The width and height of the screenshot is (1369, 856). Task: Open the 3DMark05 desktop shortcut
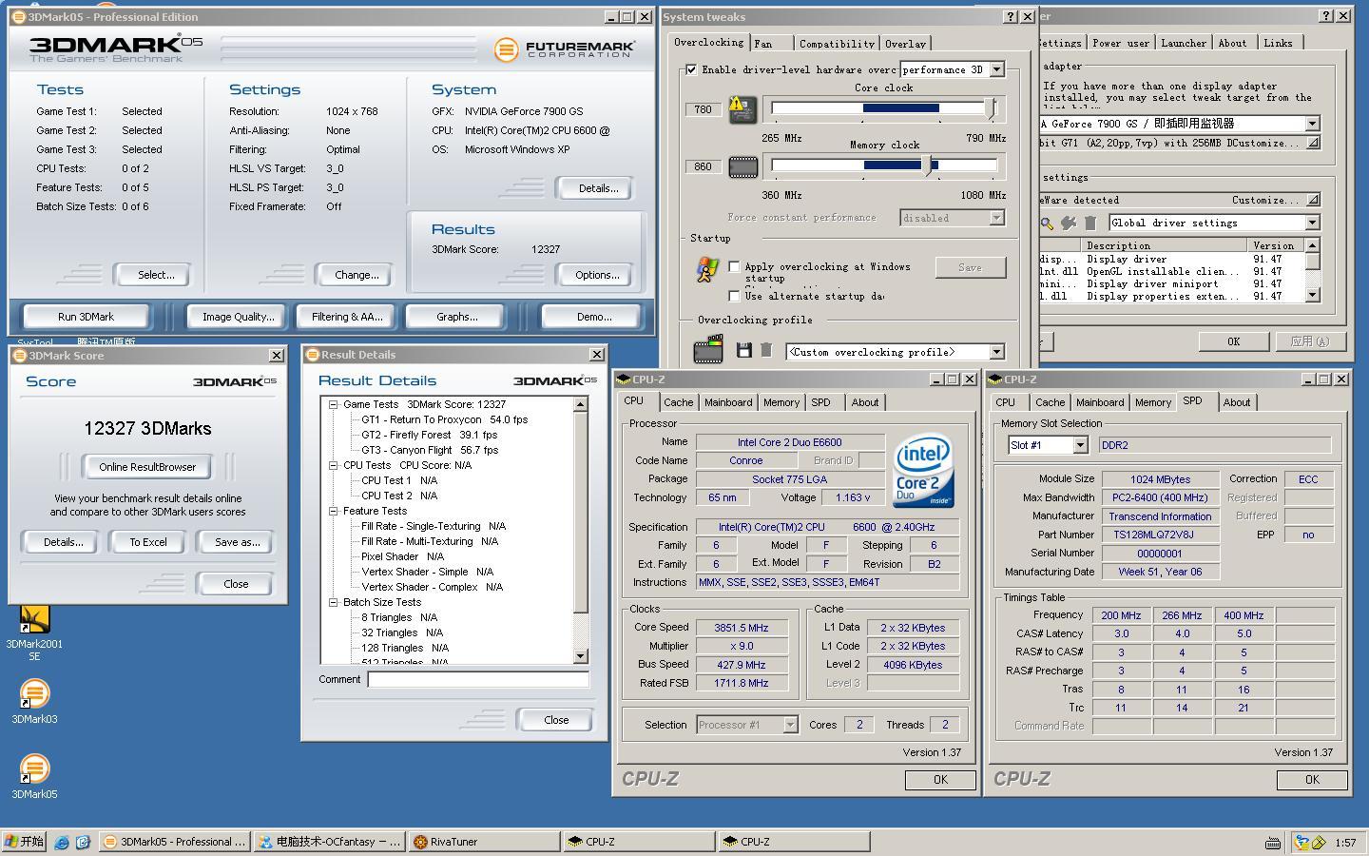(x=34, y=768)
